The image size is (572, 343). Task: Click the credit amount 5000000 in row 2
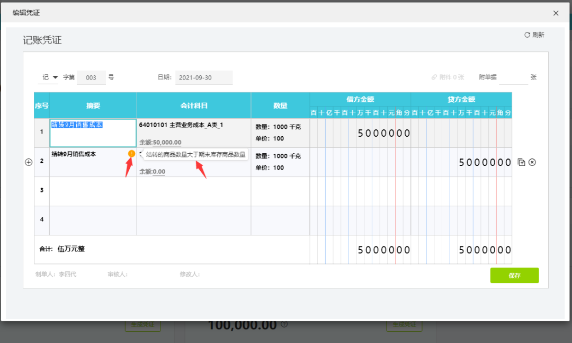tap(485, 162)
